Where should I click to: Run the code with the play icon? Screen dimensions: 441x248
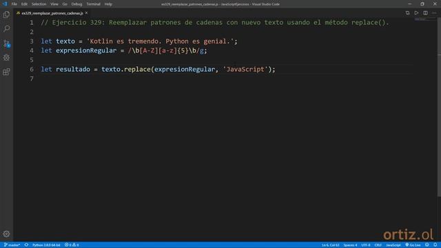point(416,13)
